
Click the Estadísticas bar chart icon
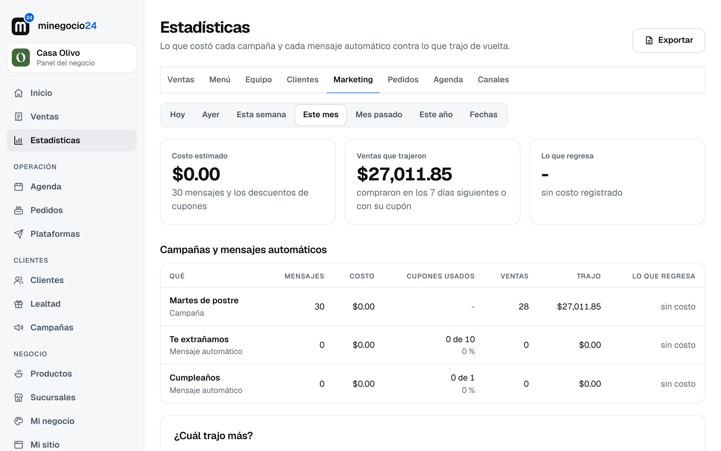19,140
